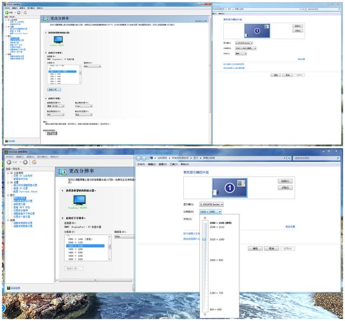345x321 pixels.
Task: Open 设置多个显示器 in bottom NVIDIA tree
Action: 22,217
